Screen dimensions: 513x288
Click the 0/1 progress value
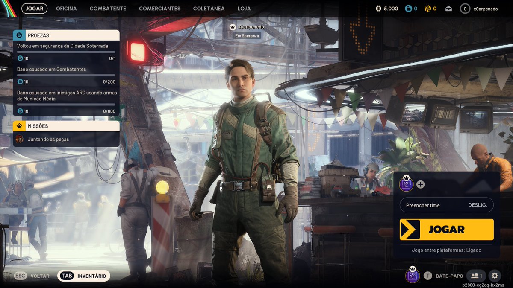coord(112,58)
